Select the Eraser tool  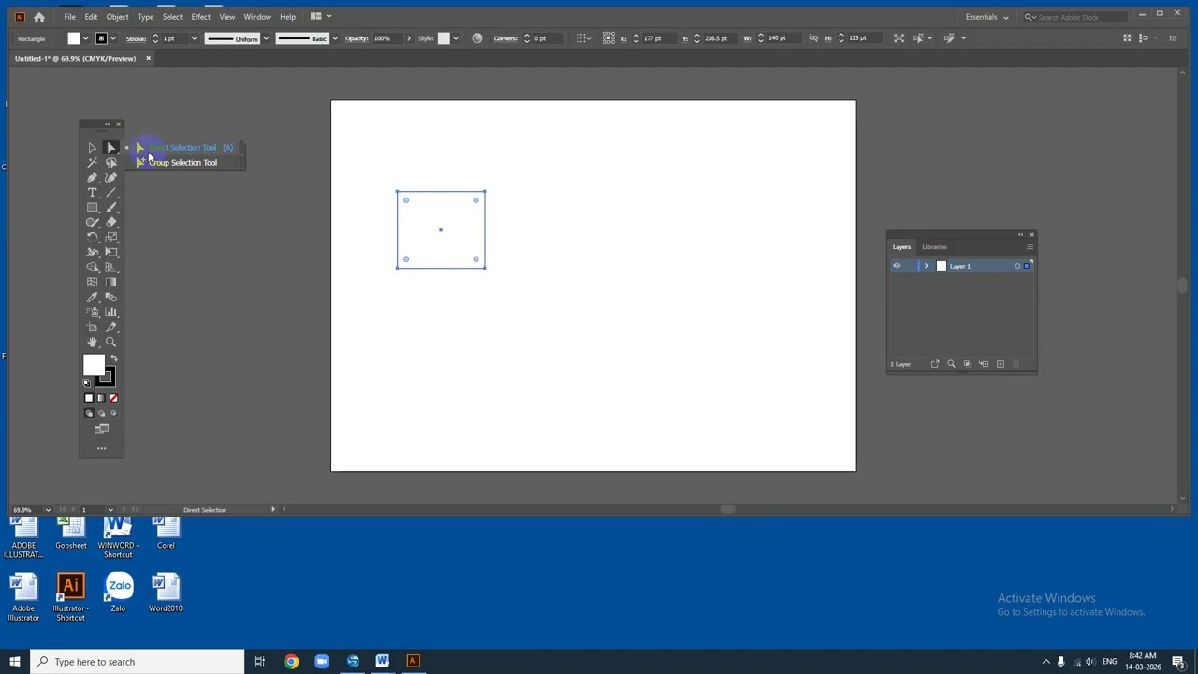tap(110, 223)
